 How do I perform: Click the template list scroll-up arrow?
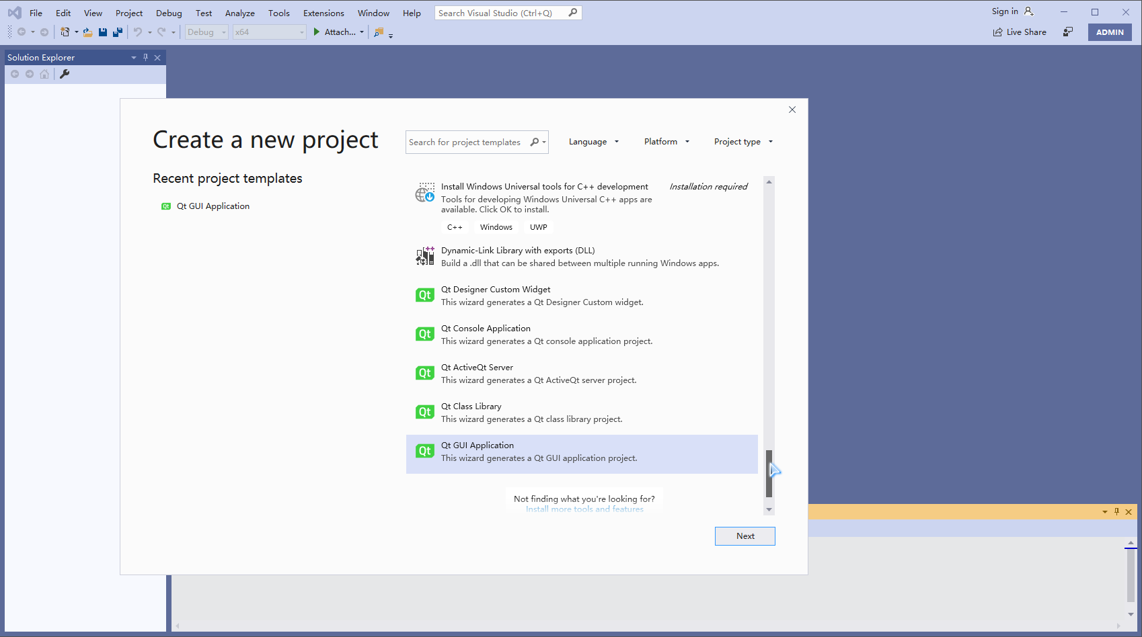pyautogui.click(x=769, y=181)
